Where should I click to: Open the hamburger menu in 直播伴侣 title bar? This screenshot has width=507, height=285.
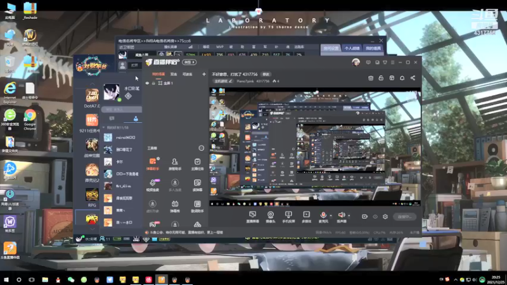coord(392,62)
